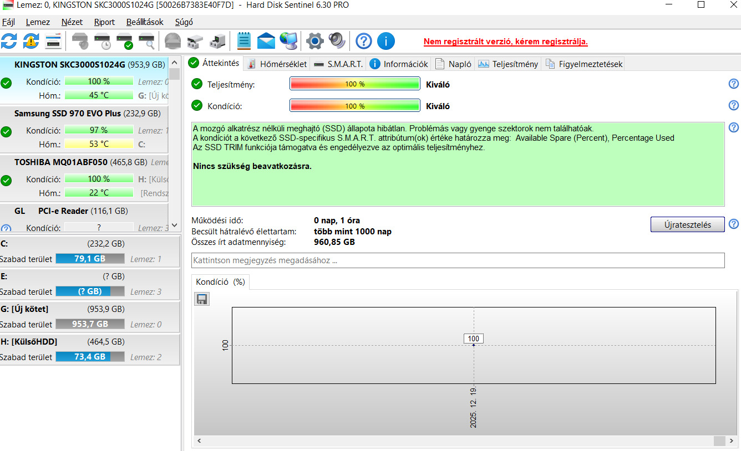Open the Fájl menu
741x451 pixels.
click(8, 22)
